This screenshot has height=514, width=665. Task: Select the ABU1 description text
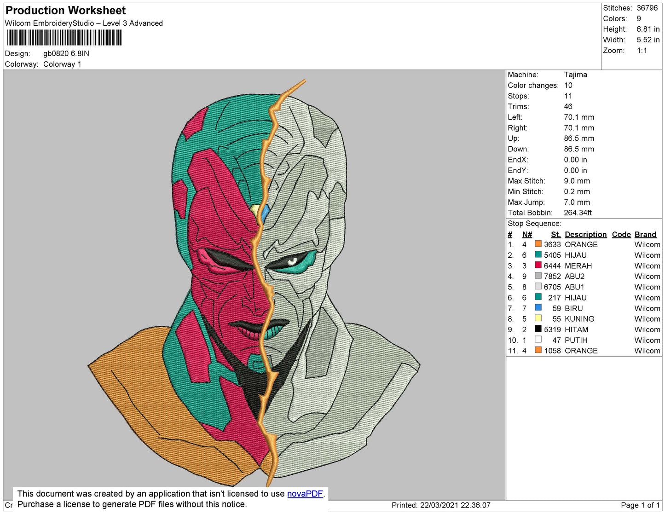(575, 287)
